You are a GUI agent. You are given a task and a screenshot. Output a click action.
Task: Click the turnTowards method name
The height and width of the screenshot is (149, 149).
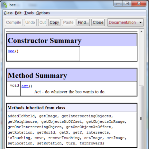pyautogui.click(x=92, y=143)
